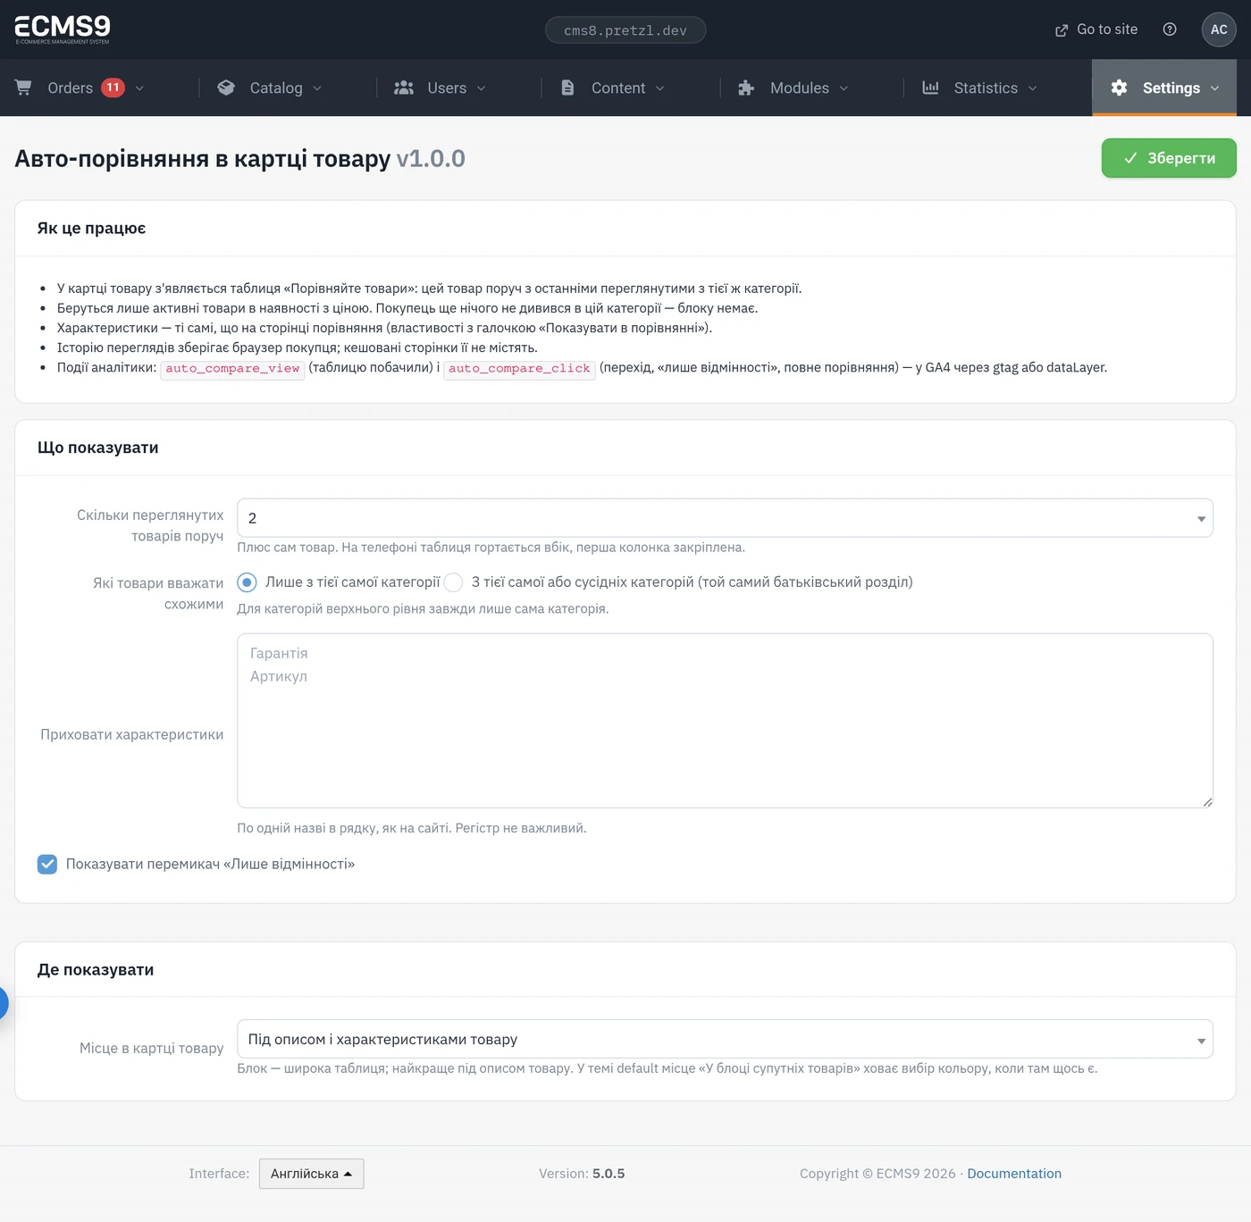Click the Users group icon
The width and height of the screenshot is (1251, 1222).
404,88
